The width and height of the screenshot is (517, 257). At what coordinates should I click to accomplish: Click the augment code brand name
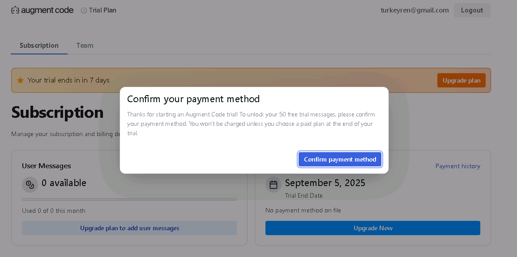47,10
